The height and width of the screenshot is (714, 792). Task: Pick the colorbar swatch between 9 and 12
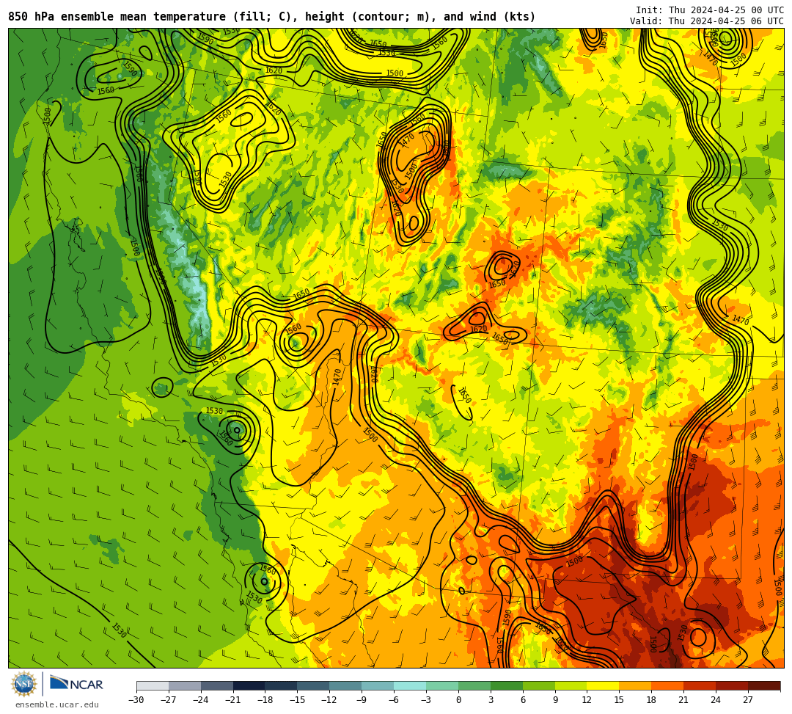[571, 685]
